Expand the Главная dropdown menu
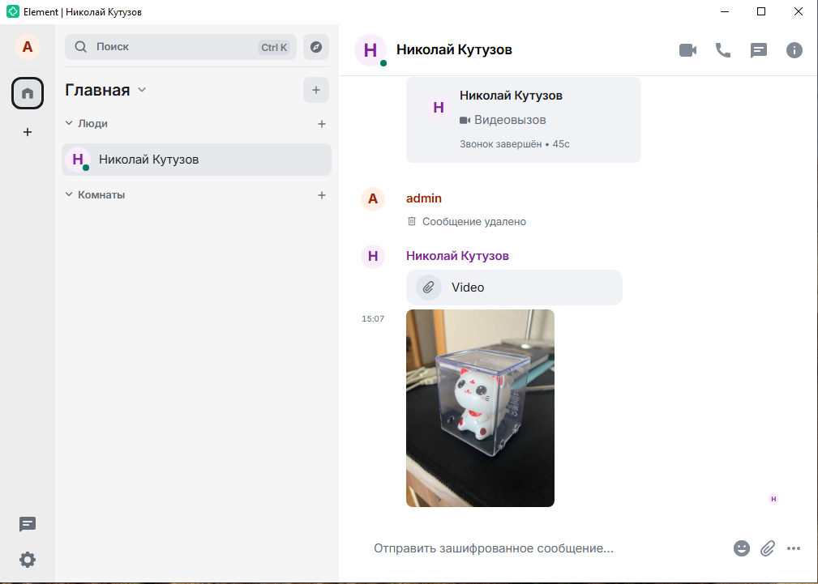This screenshot has height=584, width=818. [142, 90]
